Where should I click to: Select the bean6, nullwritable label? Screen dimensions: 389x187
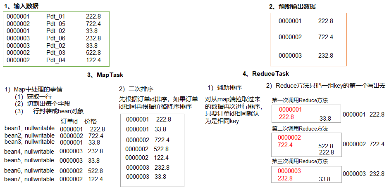pos(29,171)
